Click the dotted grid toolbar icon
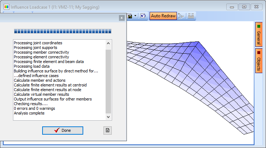Image resolution: width=266 pixels, height=148 pixels. click(x=191, y=16)
